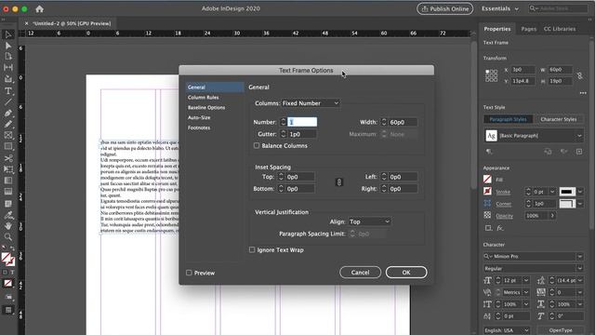Click the OK button
This screenshot has width=595, height=335.
pos(406,273)
